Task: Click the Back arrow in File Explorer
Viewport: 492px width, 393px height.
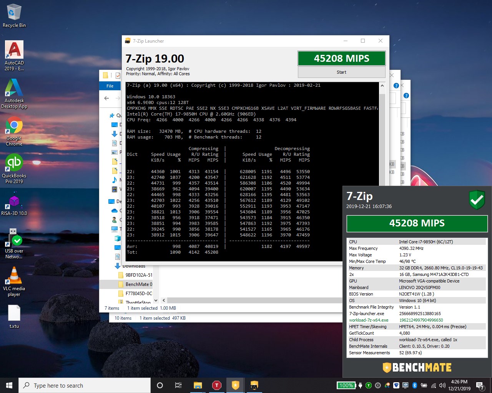Action: 106,98
